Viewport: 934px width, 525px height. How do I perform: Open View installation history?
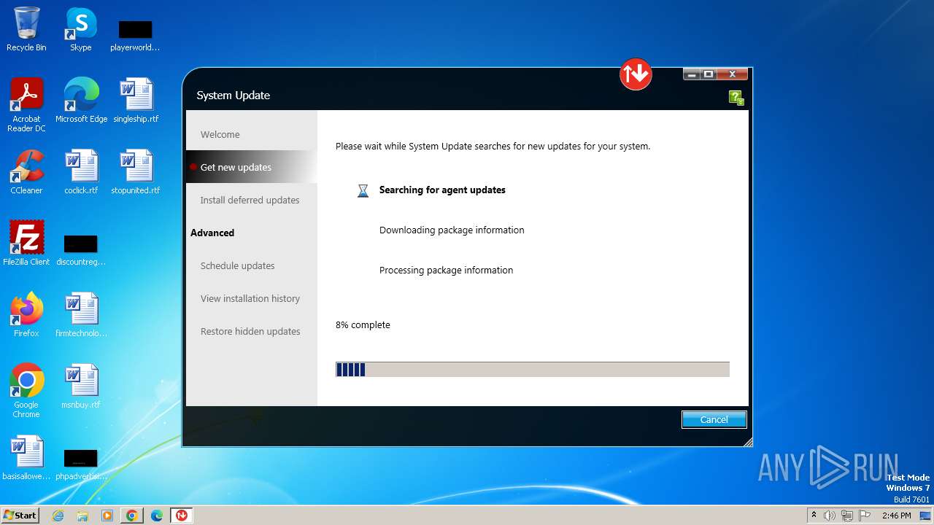pos(250,298)
